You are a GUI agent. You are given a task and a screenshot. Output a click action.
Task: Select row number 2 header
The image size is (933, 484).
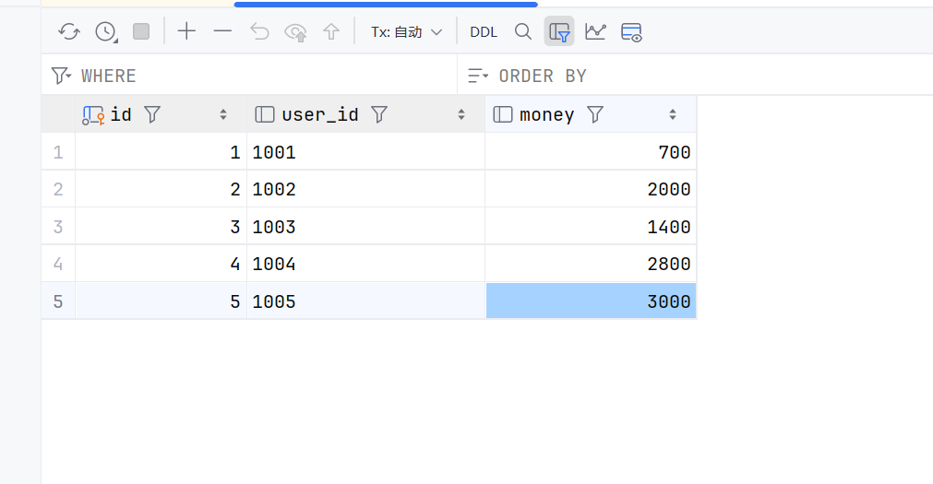point(58,189)
